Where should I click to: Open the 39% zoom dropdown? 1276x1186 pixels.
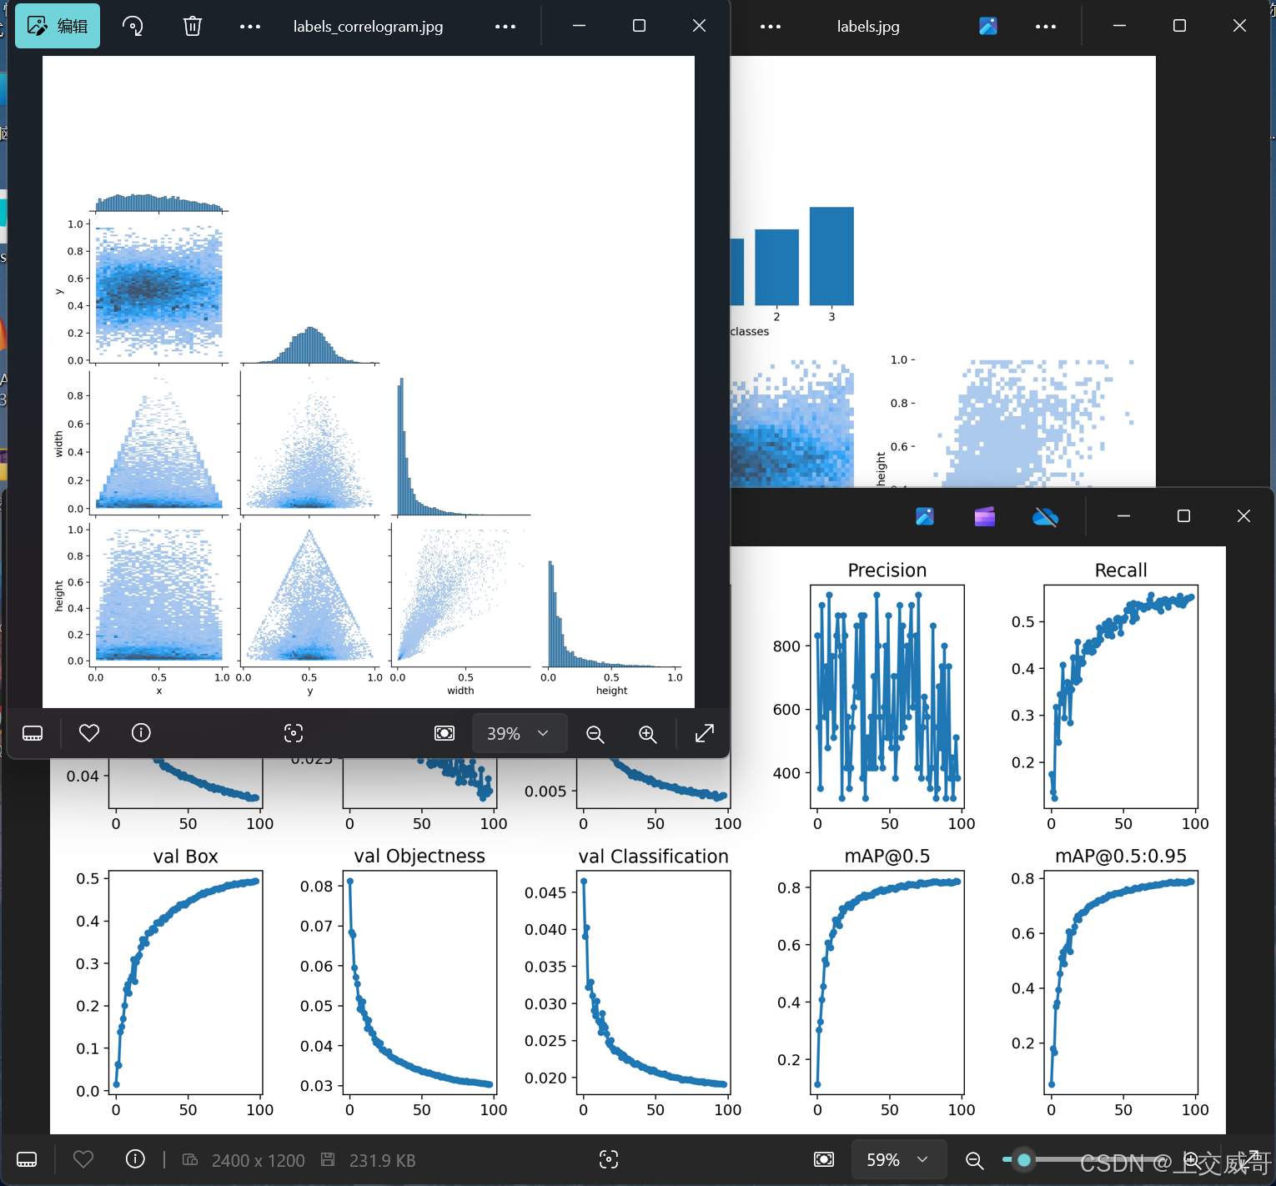[520, 733]
